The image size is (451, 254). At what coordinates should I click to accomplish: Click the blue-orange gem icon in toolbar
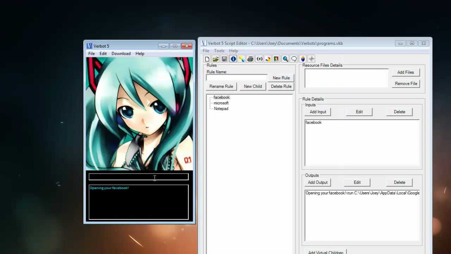(303, 59)
